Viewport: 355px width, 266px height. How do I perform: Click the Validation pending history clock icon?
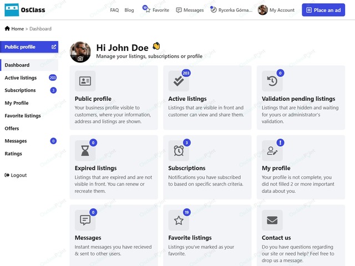click(272, 81)
